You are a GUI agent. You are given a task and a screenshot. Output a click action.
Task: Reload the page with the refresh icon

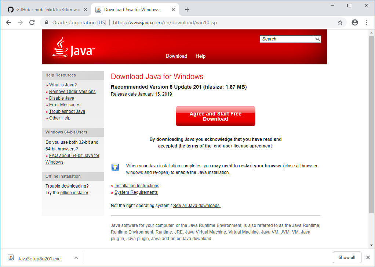[x=32, y=22]
